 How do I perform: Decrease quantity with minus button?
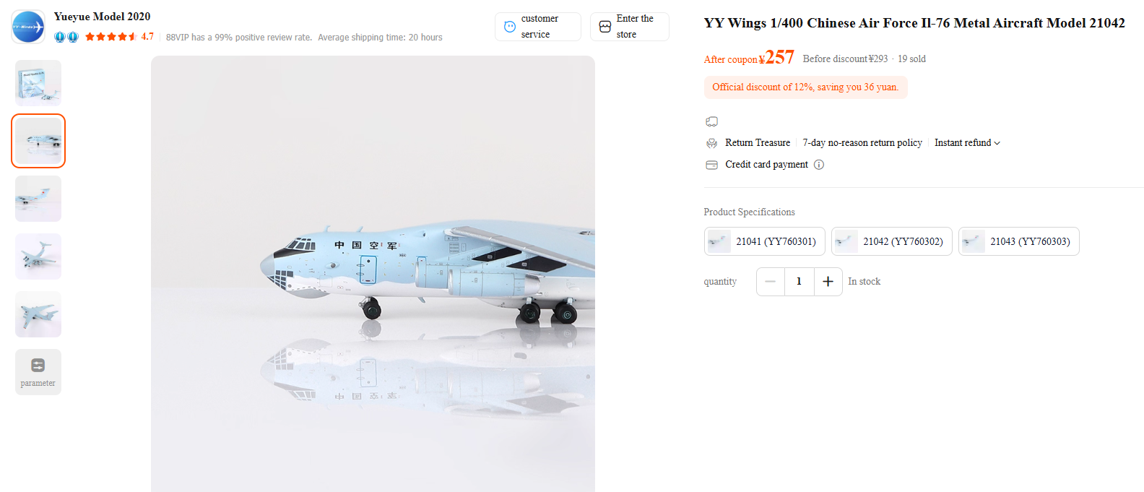point(771,282)
